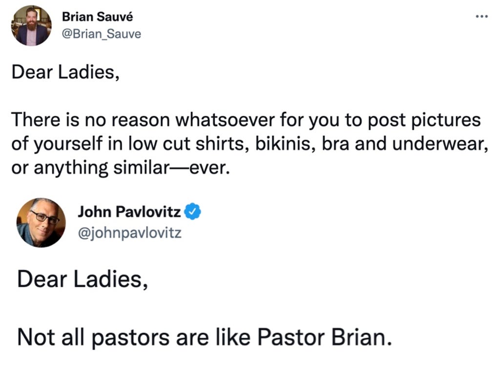Visit the @johnpavlovitz handle
This screenshot has width=500, height=375.
click(x=129, y=233)
